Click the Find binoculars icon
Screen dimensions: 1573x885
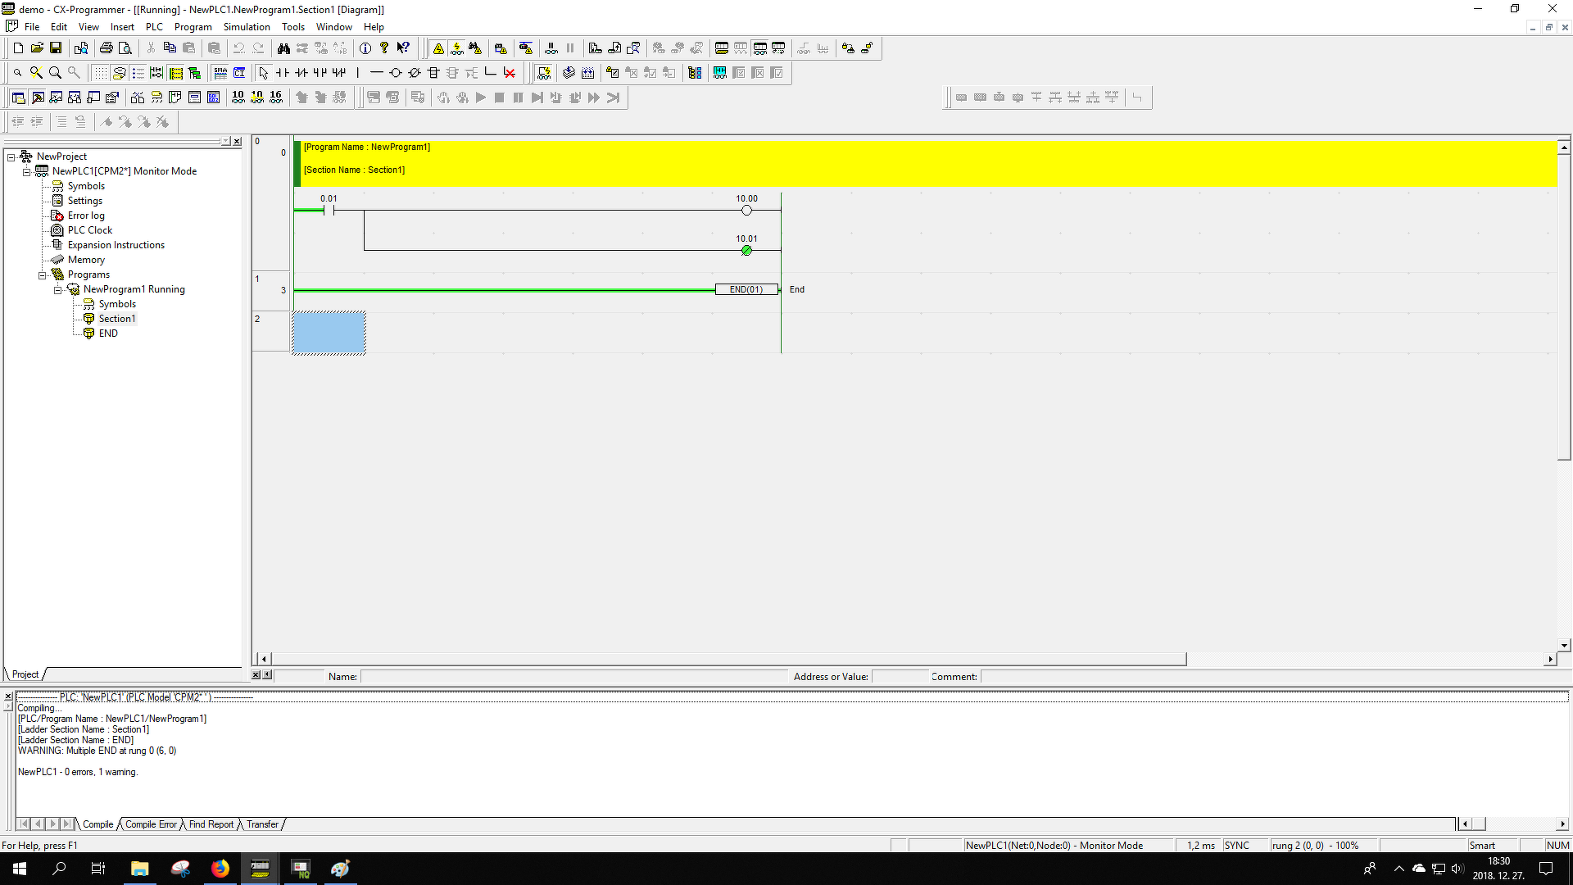coord(283,48)
